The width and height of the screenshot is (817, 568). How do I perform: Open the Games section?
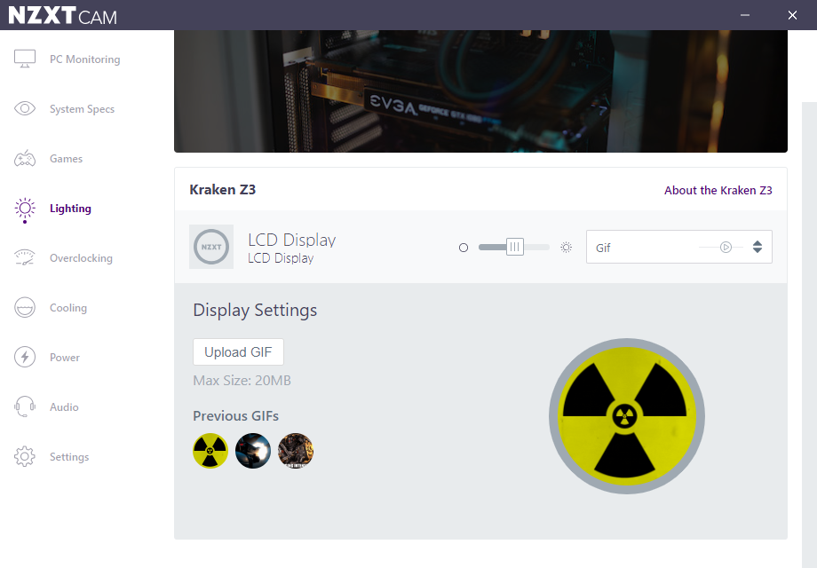pos(67,159)
